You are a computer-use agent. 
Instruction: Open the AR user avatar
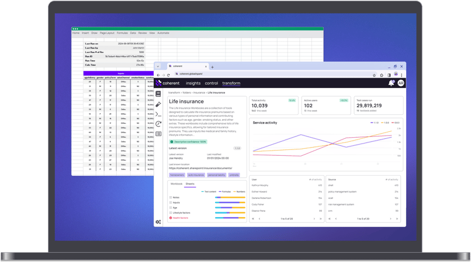[x=401, y=83]
